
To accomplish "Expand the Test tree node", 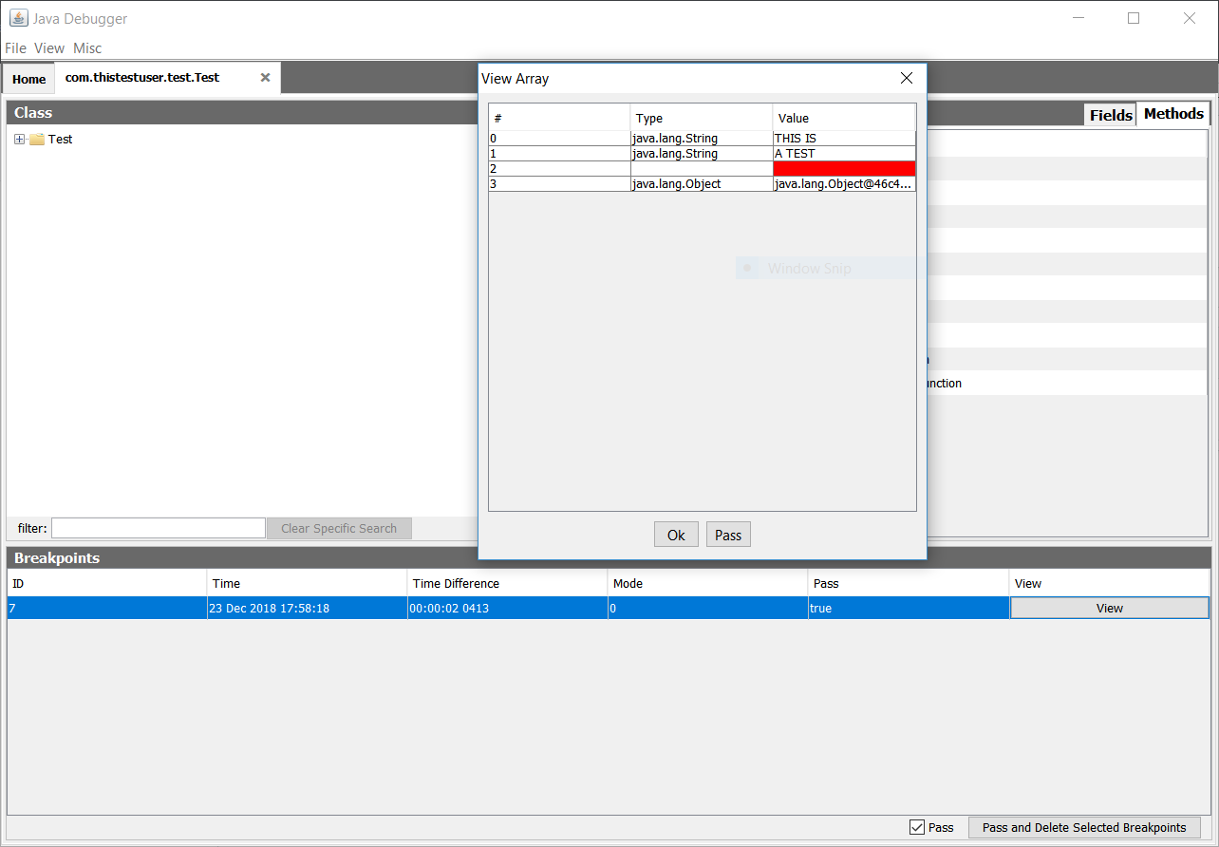I will click(x=19, y=140).
